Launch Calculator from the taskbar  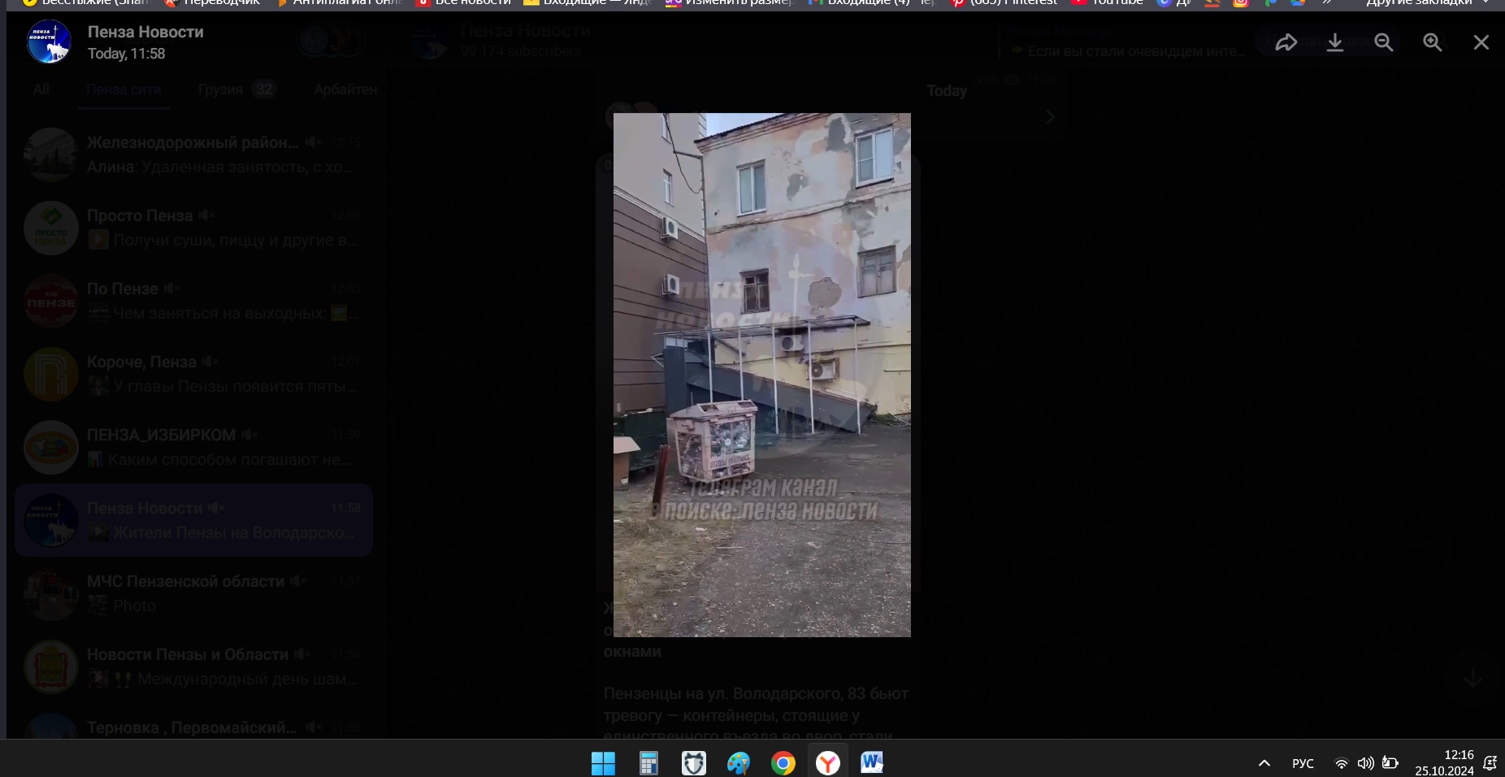(x=648, y=763)
